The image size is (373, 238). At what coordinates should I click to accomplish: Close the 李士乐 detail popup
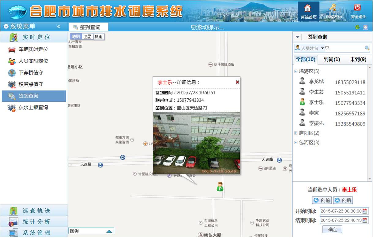(x=237, y=82)
